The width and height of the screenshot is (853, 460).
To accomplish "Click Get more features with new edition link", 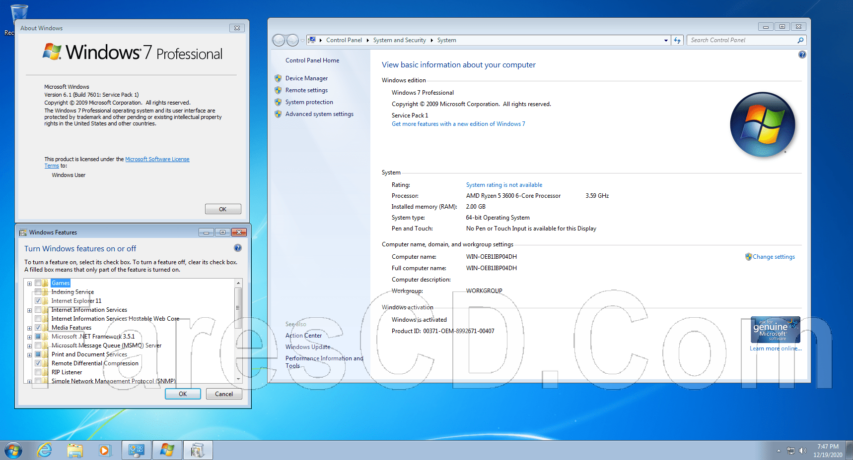I will tap(458, 124).
